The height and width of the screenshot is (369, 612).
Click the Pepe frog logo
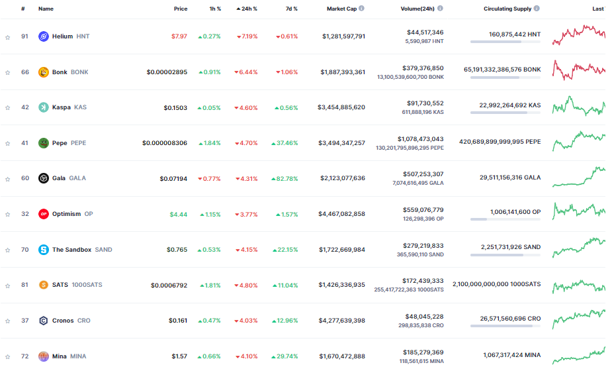(x=43, y=143)
